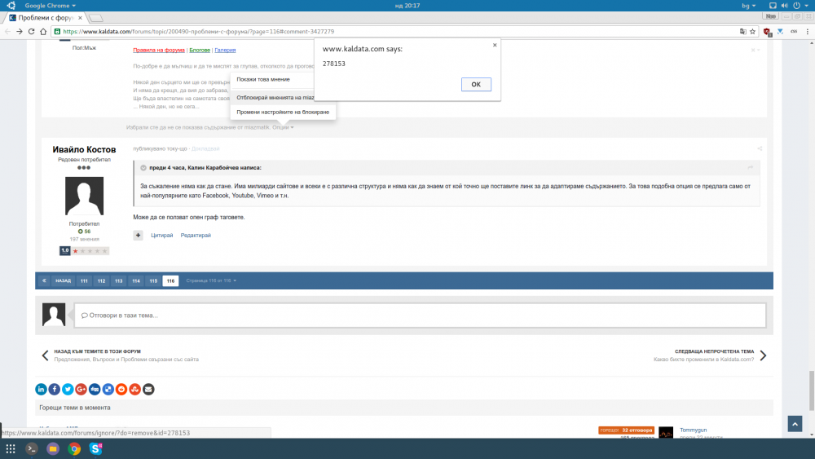Open a new tab
The height and width of the screenshot is (459, 815).
point(95,18)
